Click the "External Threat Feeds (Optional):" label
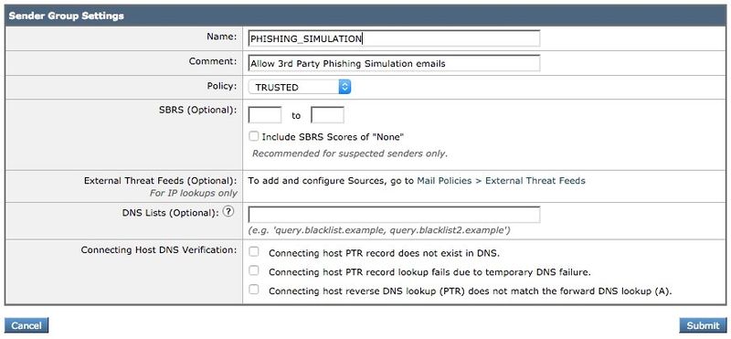731x339 pixels. pyautogui.click(x=161, y=180)
